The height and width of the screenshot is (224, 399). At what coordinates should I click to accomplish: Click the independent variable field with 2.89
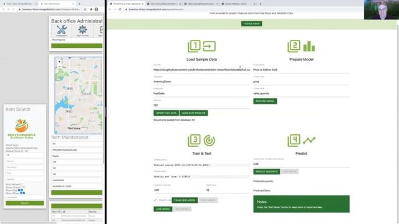(x=301, y=164)
